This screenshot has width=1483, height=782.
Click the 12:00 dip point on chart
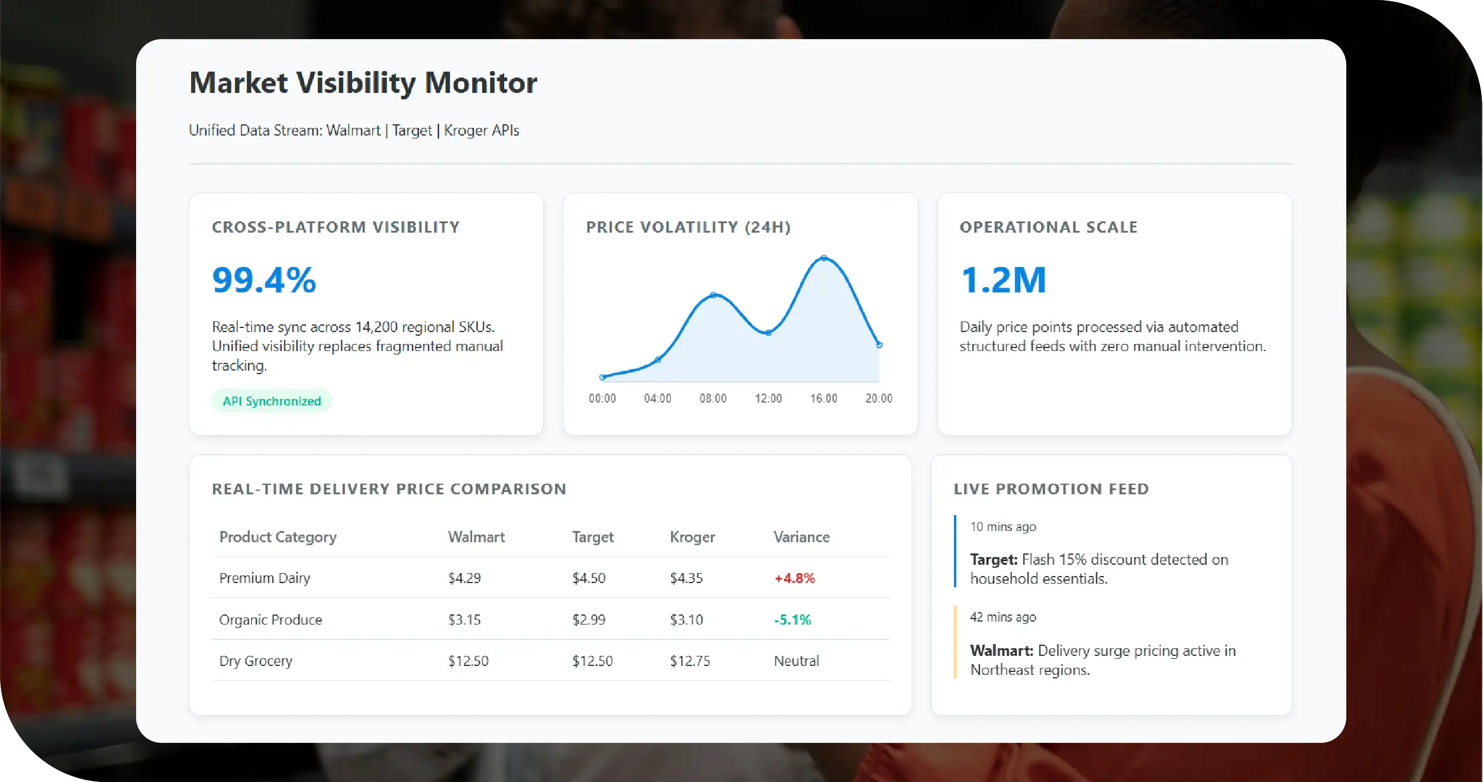(768, 333)
